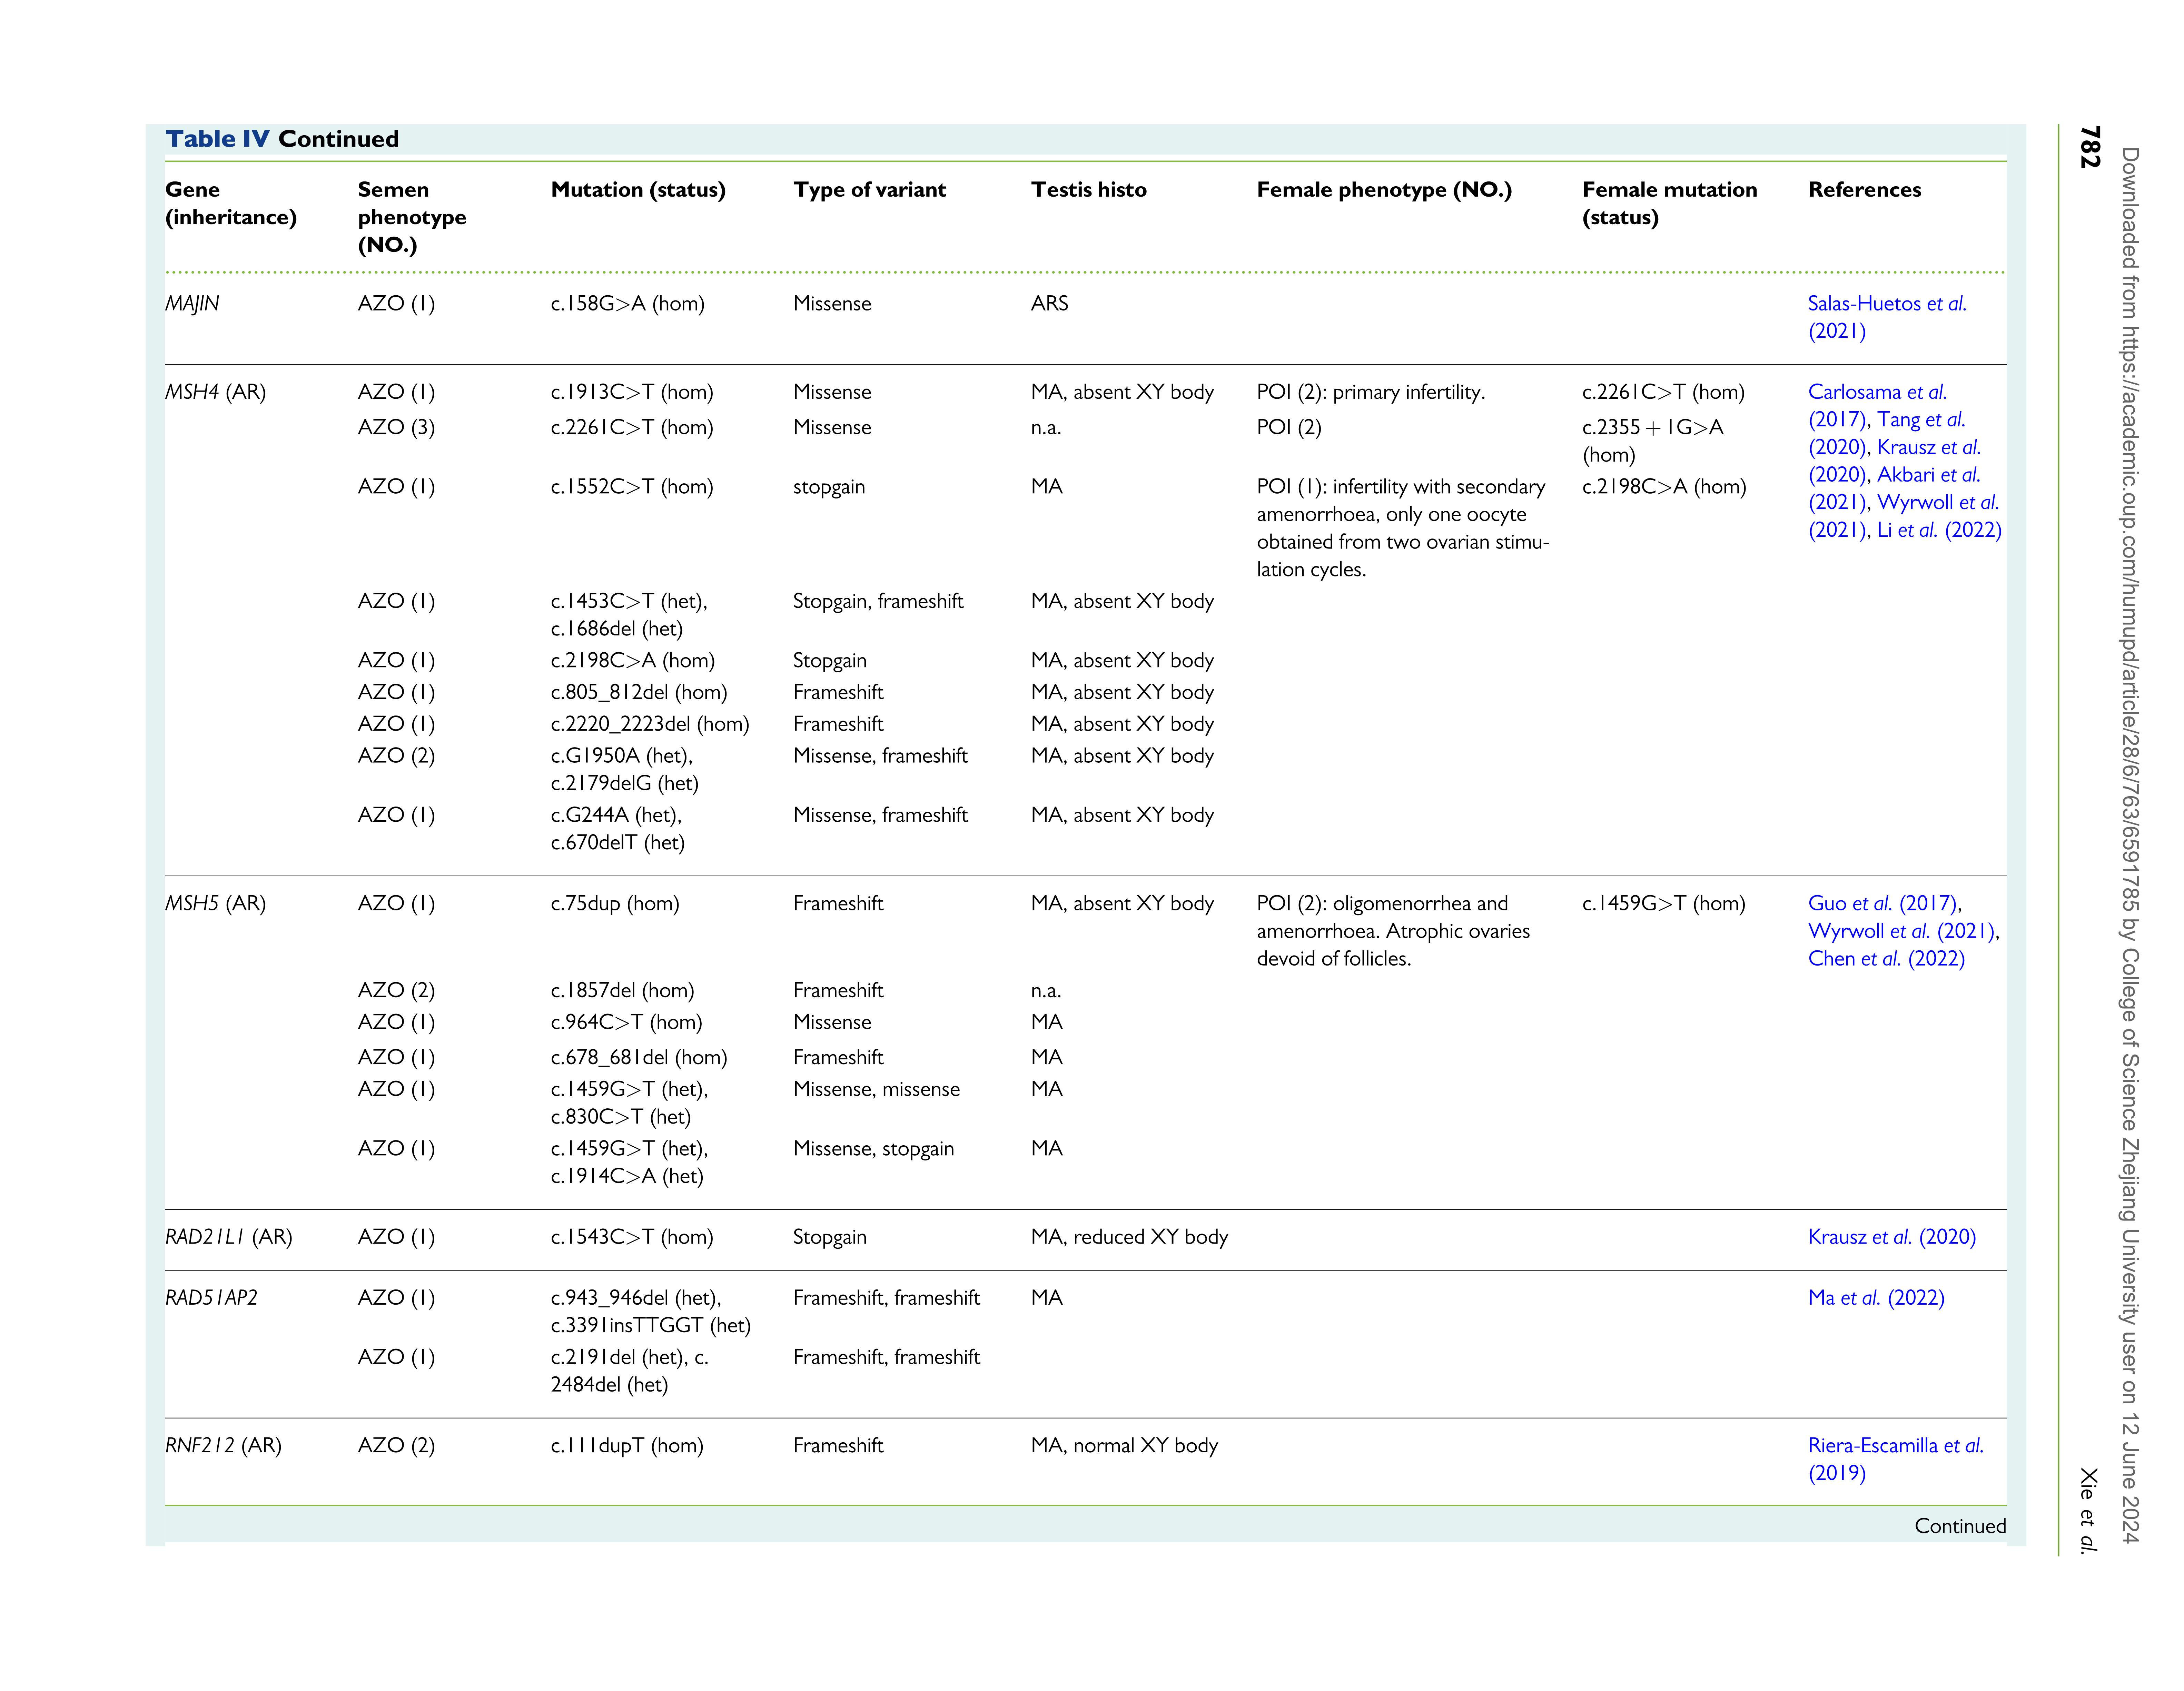Select the c.1857del (hom) mutation cell

622,990
